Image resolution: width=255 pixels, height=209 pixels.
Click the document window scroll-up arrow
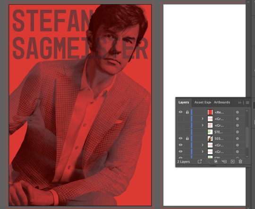[x=248, y=2]
